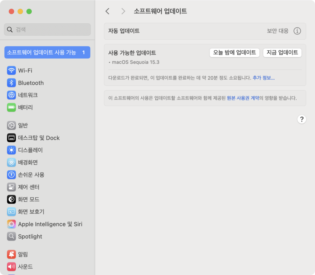
Task: Select 소프트웨어 업데이트 사용 가능 sidebar item
Action: pos(47,53)
